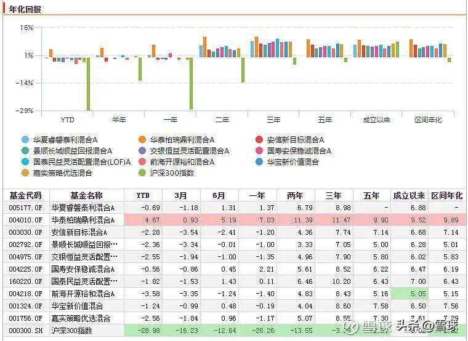
Task: Click 沪深300 YTD value -28.98
Action: point(149,331)
